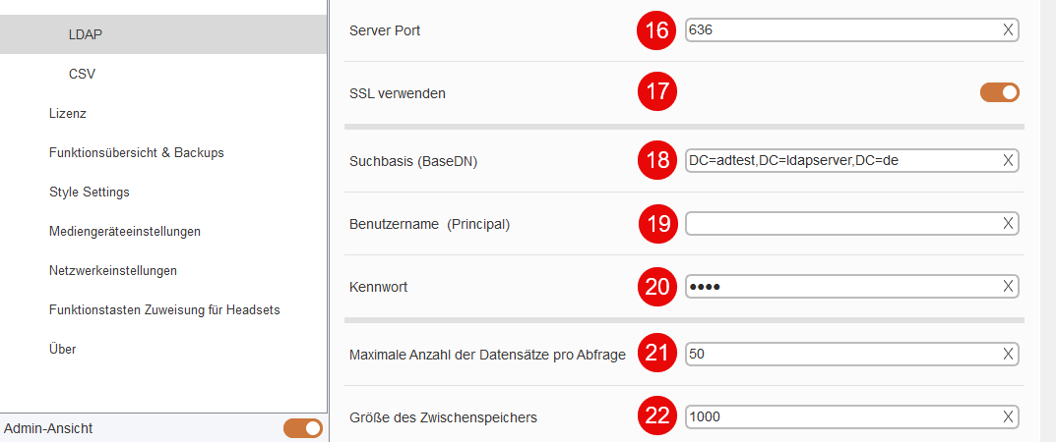This screenshot has width=1056, height=442.
Task: Go to Funktionsübersicht & Backups
Action: click(x=137, y=152)
